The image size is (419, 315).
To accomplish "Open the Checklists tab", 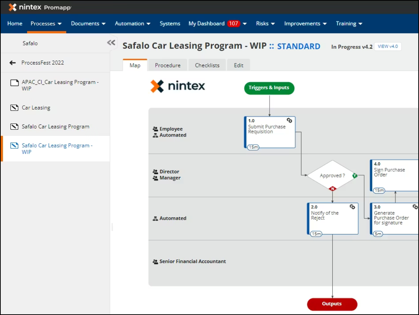I will tap(207, 65).
